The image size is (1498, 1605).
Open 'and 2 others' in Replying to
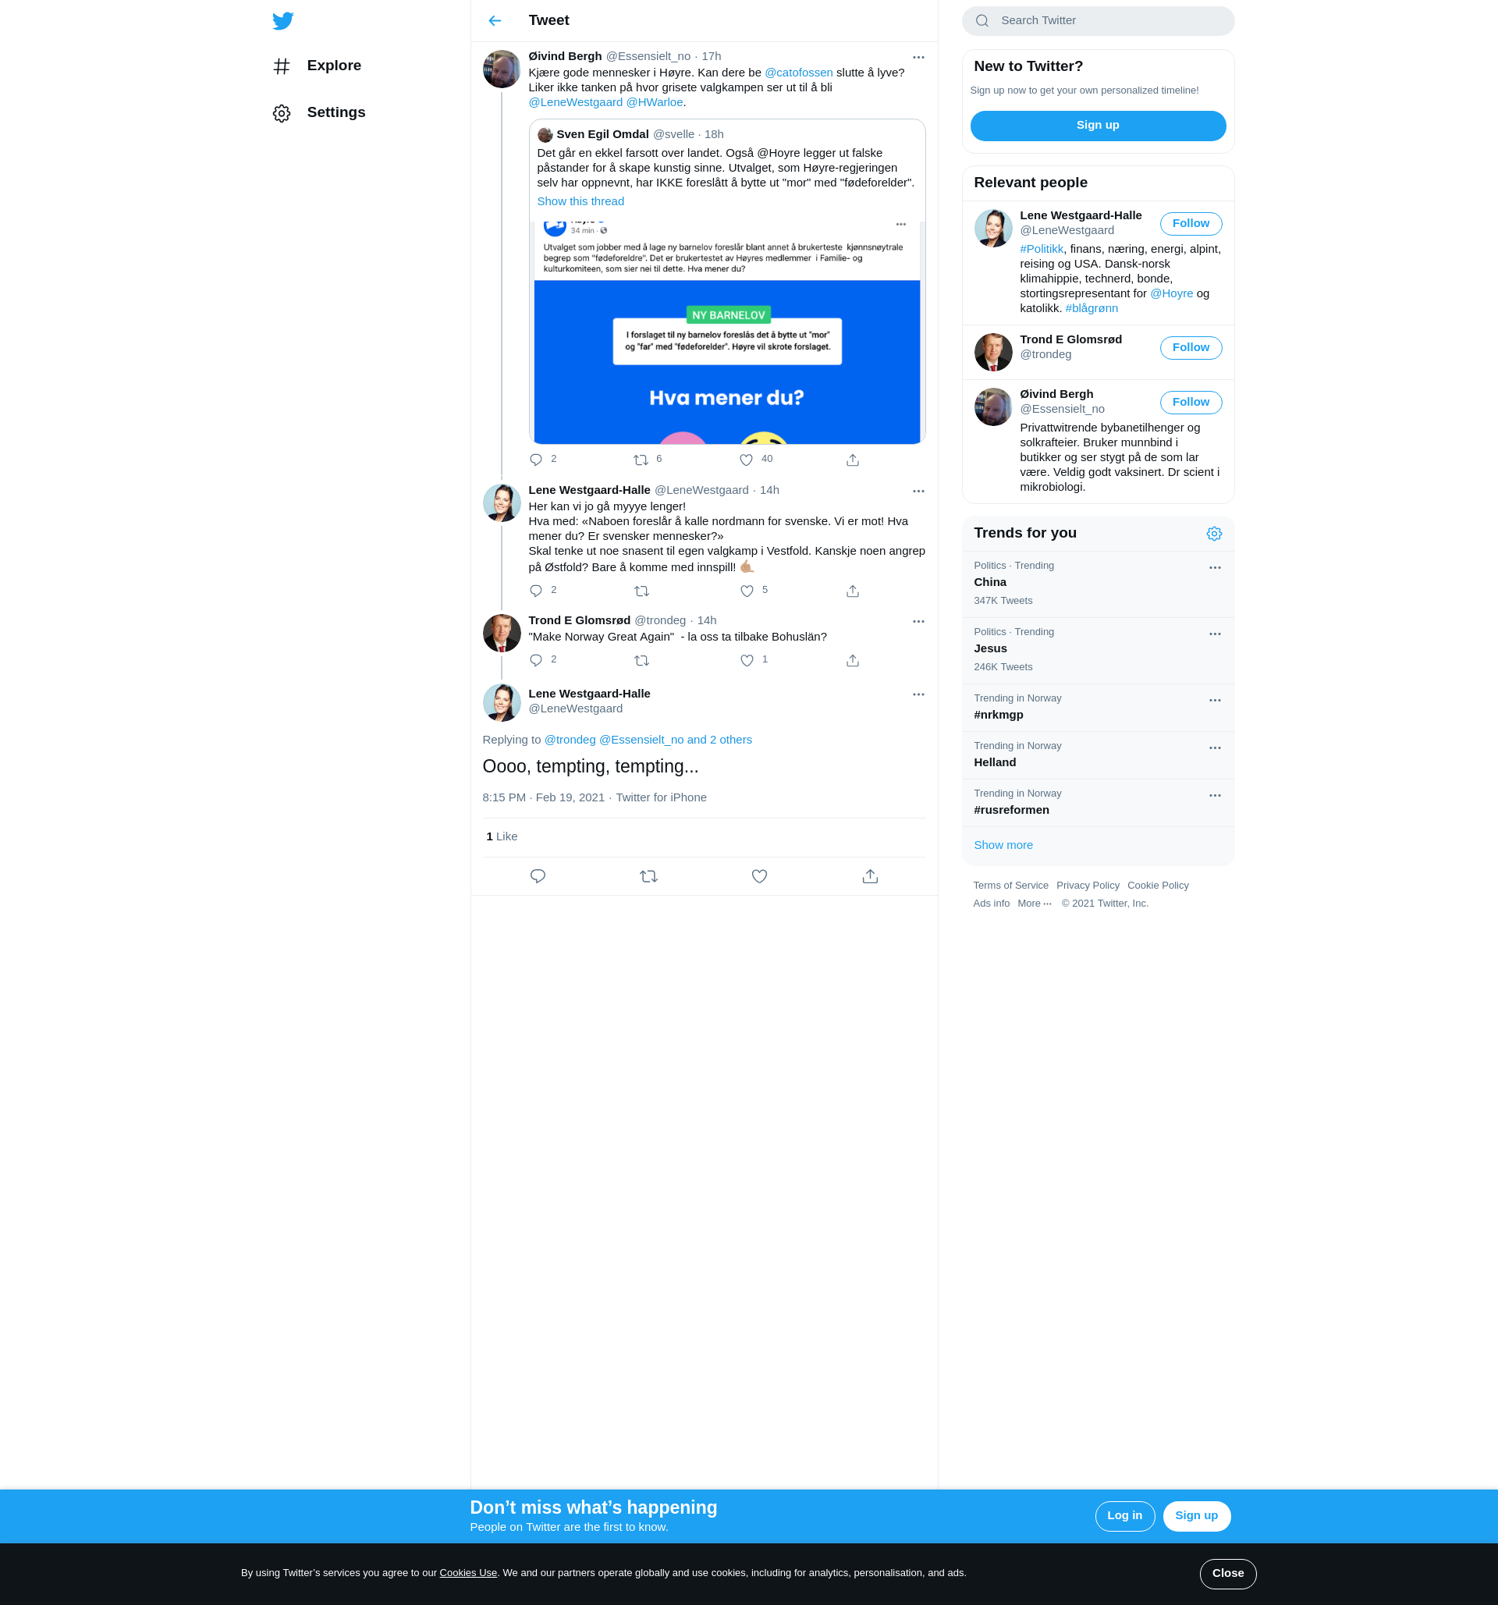coord(719,740)
